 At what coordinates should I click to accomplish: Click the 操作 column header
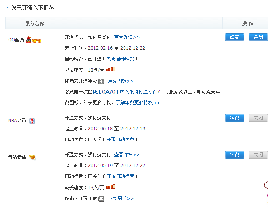pos(247,23)
